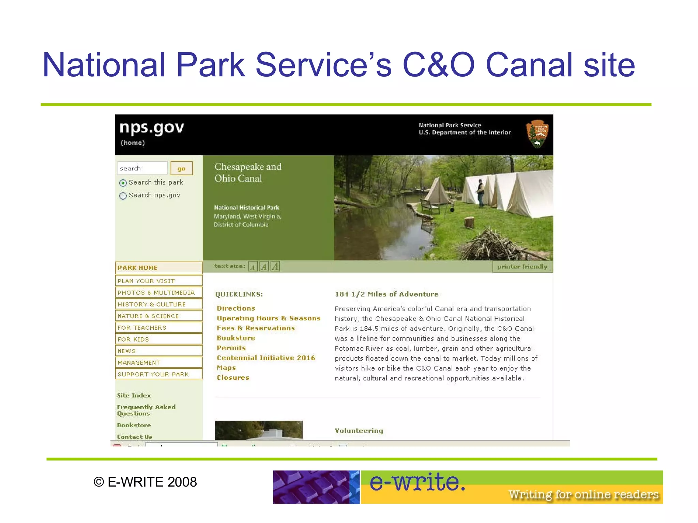This screenshot has width=698, height=523.
Task: Open the Site Index link
Action: [134, 395]
